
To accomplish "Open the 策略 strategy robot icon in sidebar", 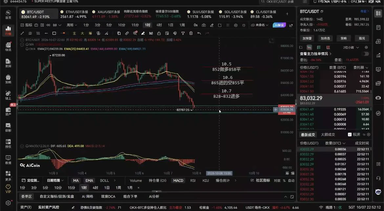I will tap(8, 79).
